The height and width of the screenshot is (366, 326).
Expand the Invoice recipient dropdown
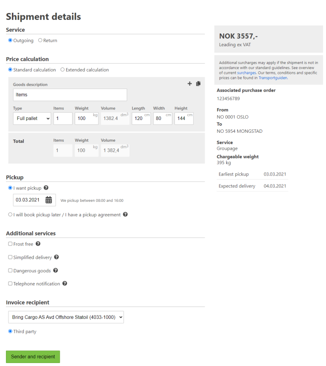coord(66,317)
